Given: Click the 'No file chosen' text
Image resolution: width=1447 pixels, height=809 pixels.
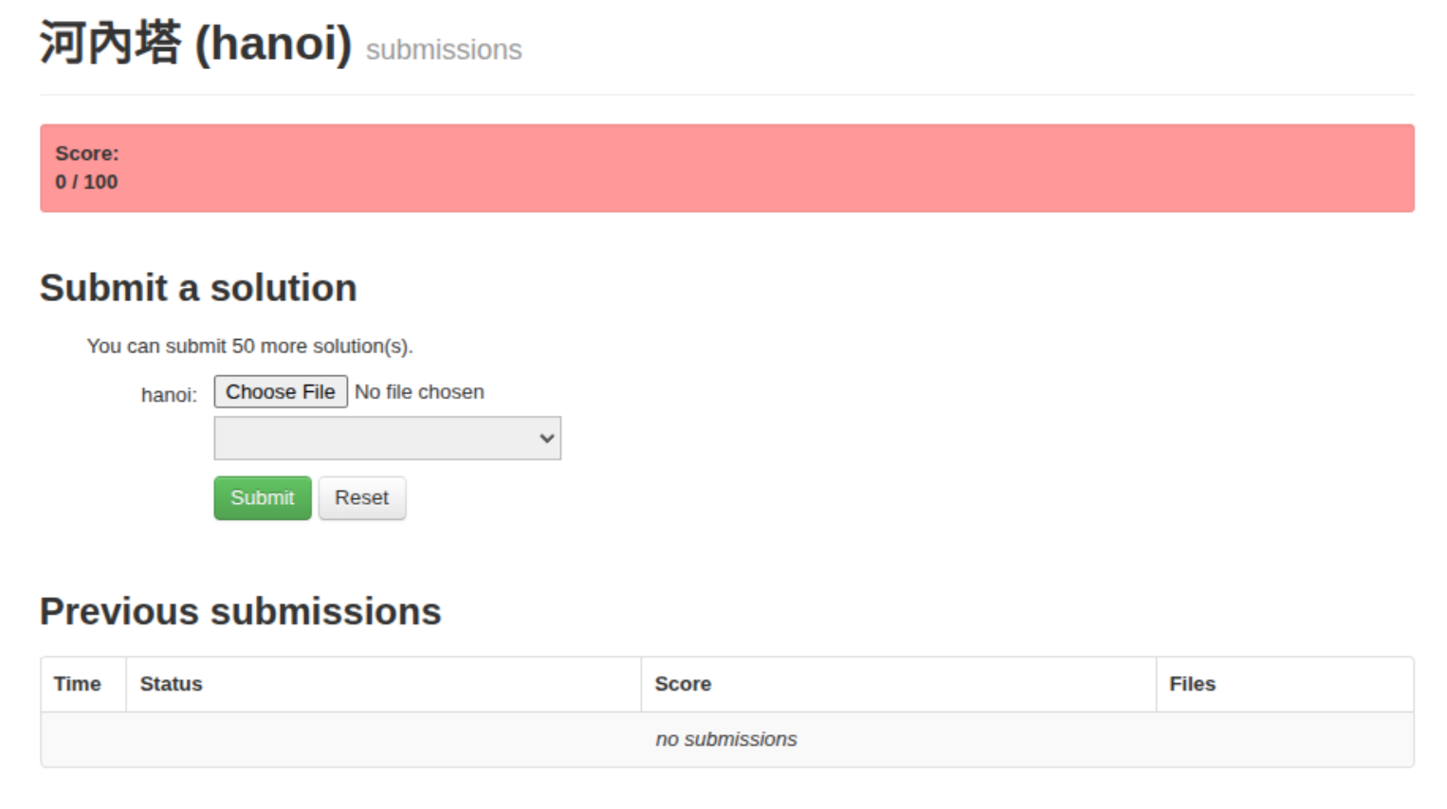Looking at the screenshot, I should (x=419, y=392).
